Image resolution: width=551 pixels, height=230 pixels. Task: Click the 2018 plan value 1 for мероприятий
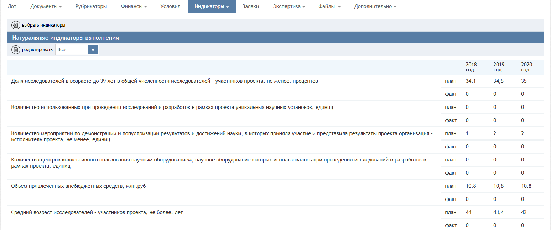[x=467, y=133]
